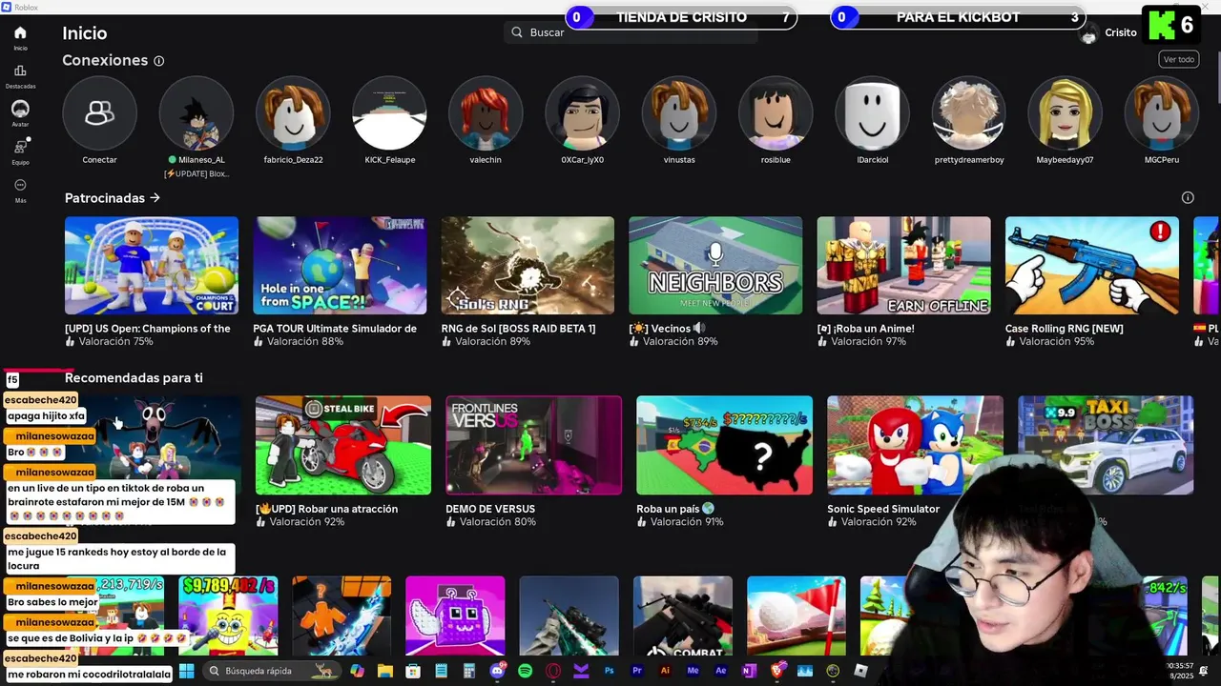Open Brave browser from the taskbar
This screenshot has width=1221, height=686.
pyautogui.click(x=776, y=671)
